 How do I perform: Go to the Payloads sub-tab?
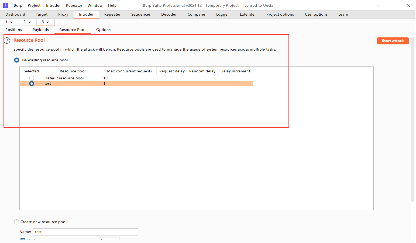41,30
